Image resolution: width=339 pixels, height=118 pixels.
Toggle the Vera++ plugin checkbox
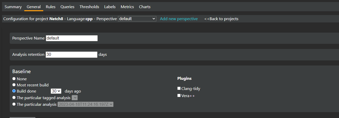pos(179,96)
